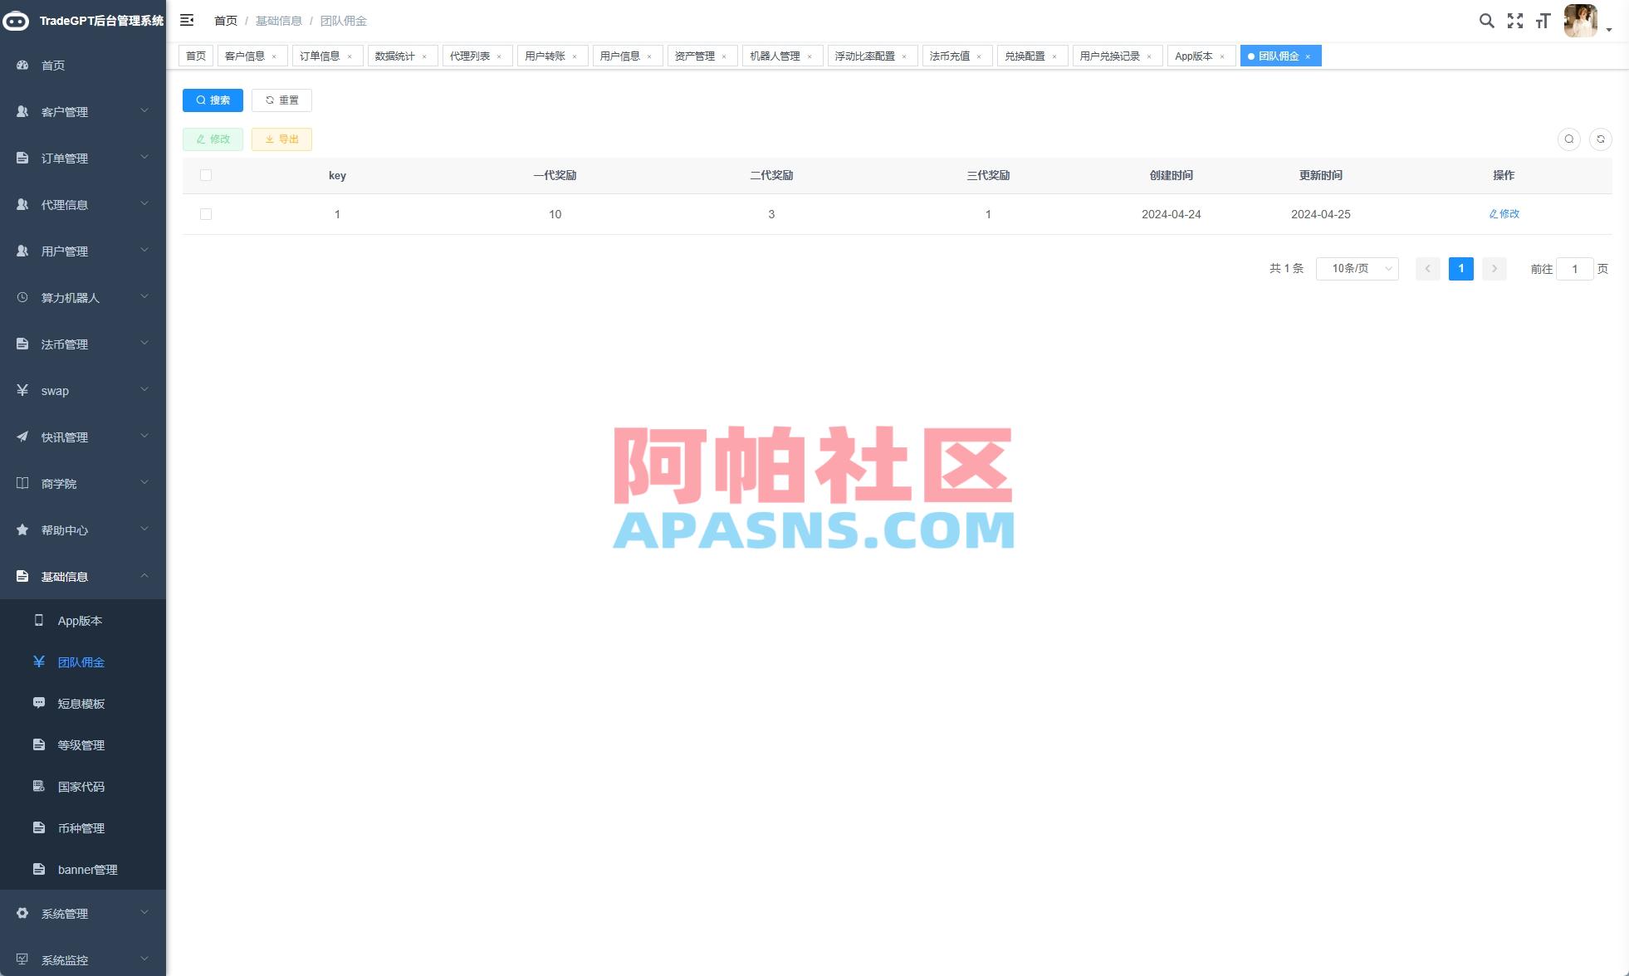
Task: Open 短息模板 under 基础信息
Action: click(80, 703)
